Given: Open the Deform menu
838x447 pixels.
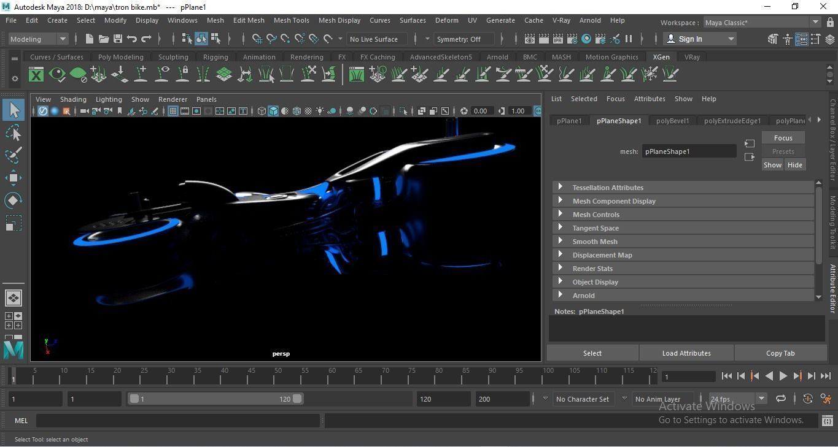Looking at the screenshot, I should [x=446, y=20].
